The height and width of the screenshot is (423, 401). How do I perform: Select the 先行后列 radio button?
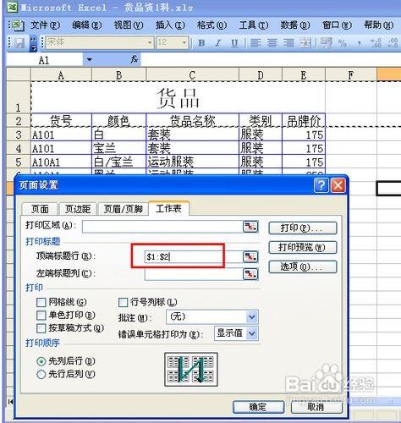(41, 374)
